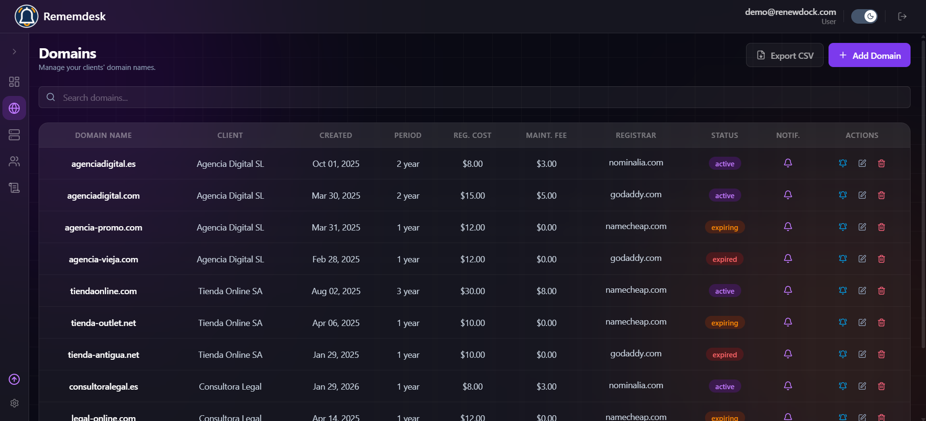Toggle notification bell for consultoralegal.es

point(788,386)
